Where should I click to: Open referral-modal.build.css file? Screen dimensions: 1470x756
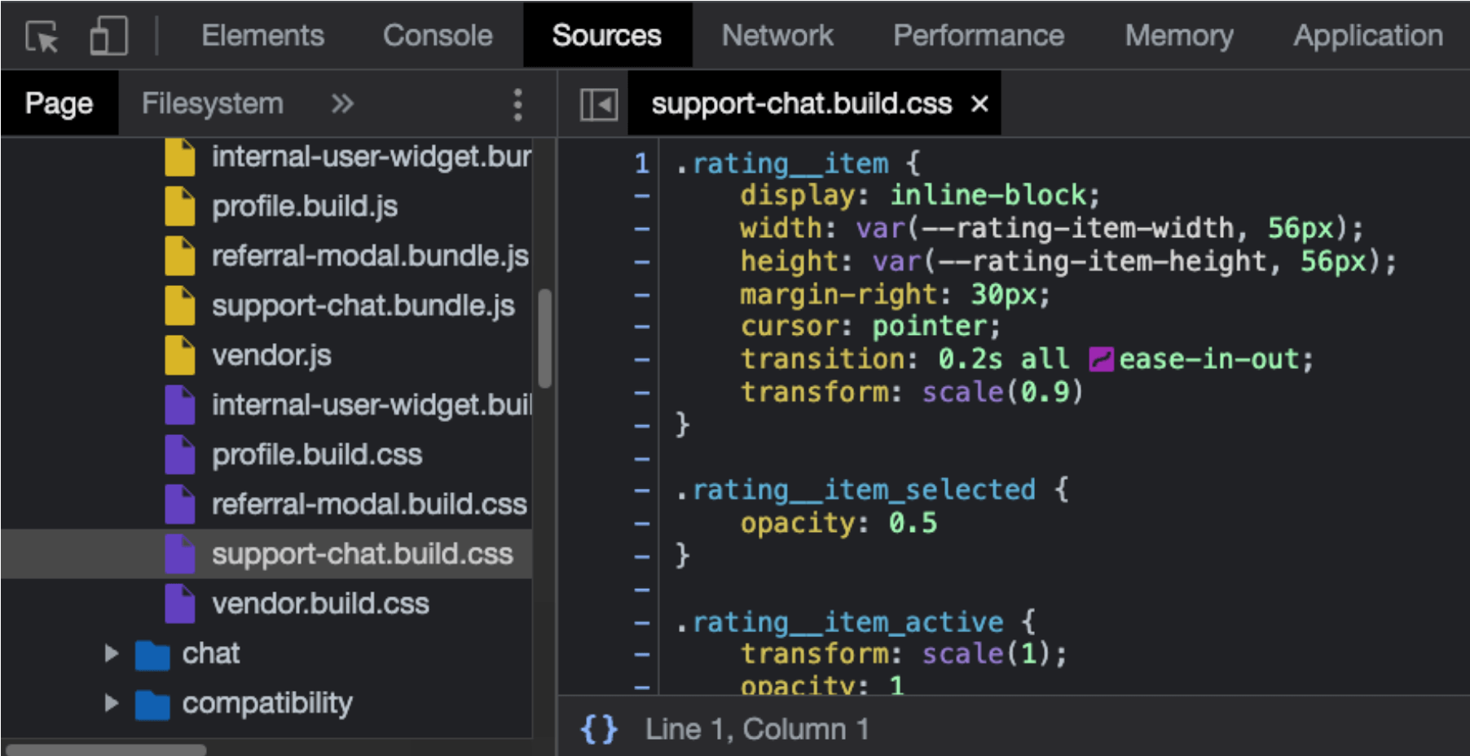pos(369,504)
